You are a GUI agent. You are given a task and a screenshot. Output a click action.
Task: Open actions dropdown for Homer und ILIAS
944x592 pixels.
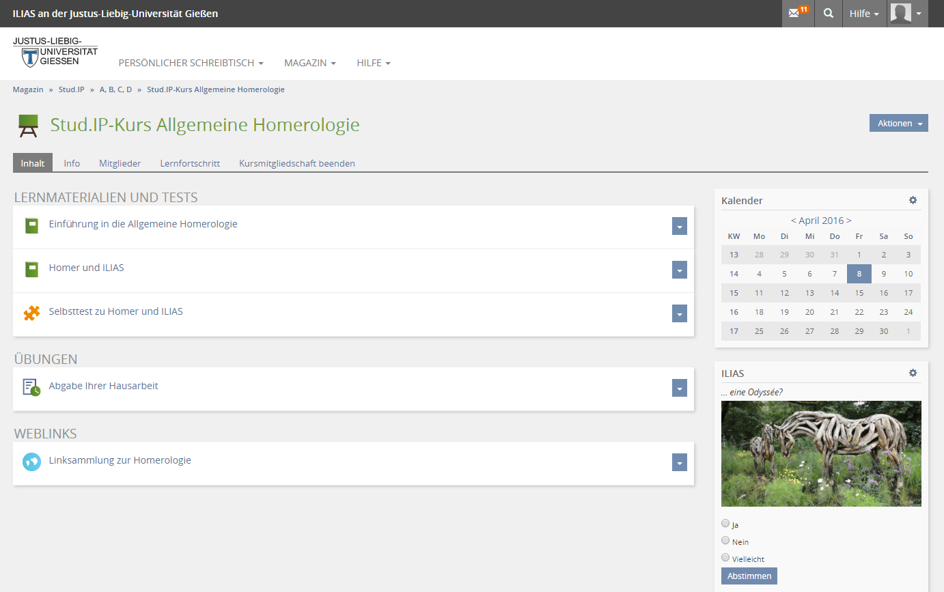(679, 270)
